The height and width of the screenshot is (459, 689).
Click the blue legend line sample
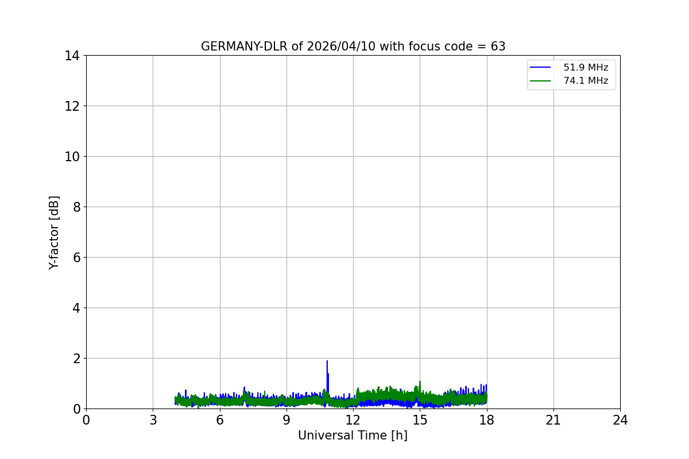pos(540,68)
